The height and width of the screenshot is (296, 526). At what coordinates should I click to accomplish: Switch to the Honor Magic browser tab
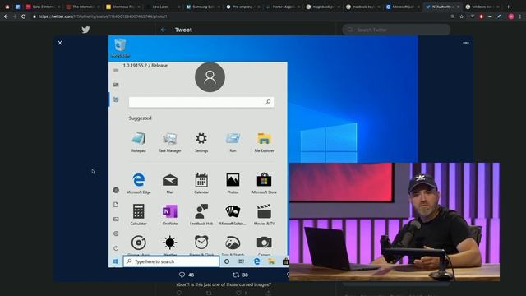282,7
